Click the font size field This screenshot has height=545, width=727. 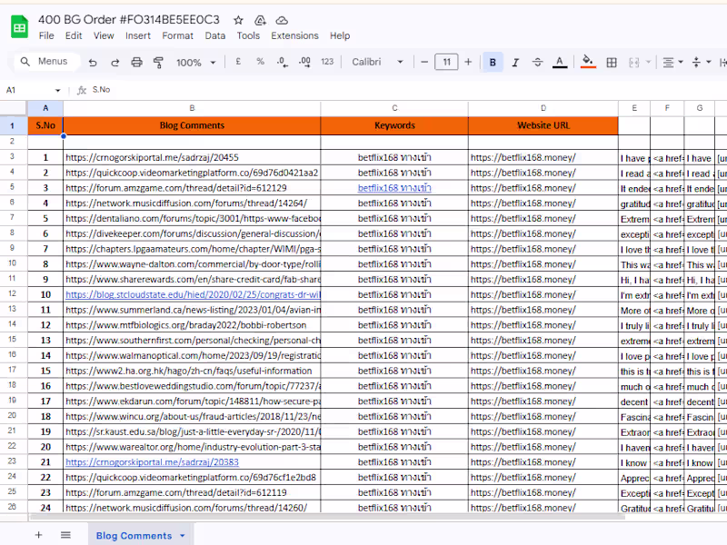tap(446, 62)
